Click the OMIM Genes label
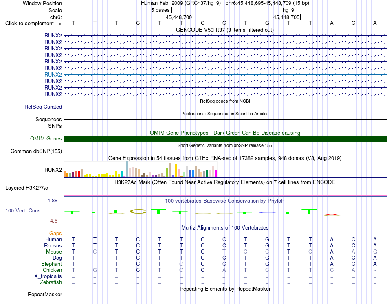Viewport: 387px width, 304px height. pos(46,138)
